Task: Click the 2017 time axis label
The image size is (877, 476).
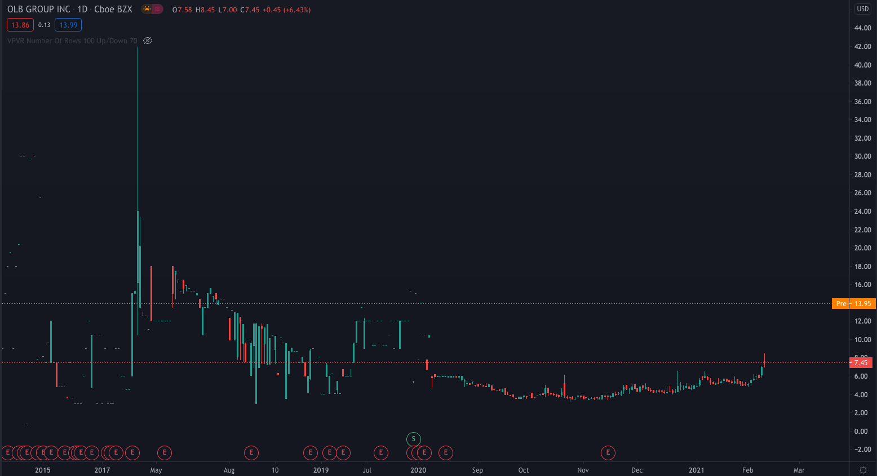Action: tap(102, 470)
